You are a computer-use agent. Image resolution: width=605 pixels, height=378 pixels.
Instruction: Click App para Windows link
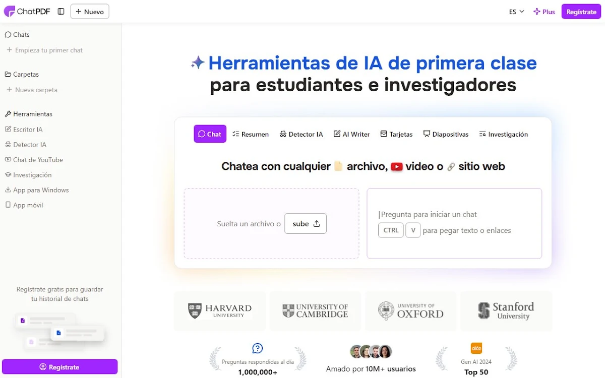click(x=37, y=190)
